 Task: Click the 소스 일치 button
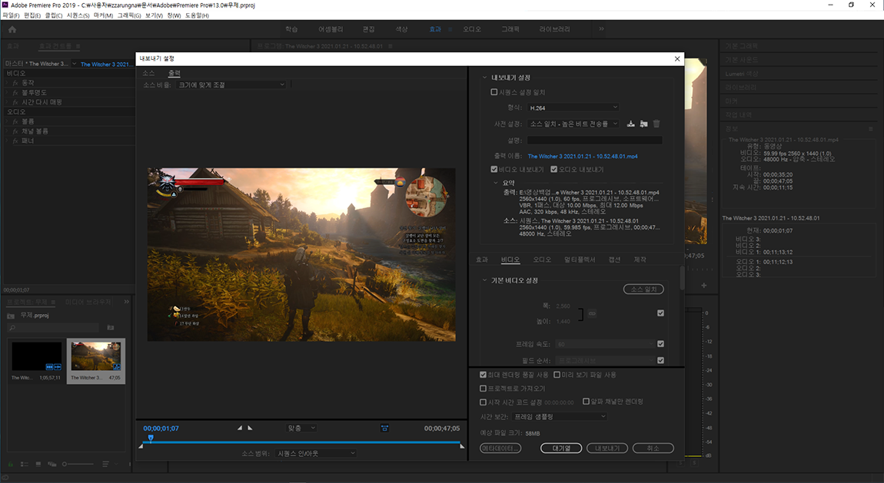coord(643,289)
